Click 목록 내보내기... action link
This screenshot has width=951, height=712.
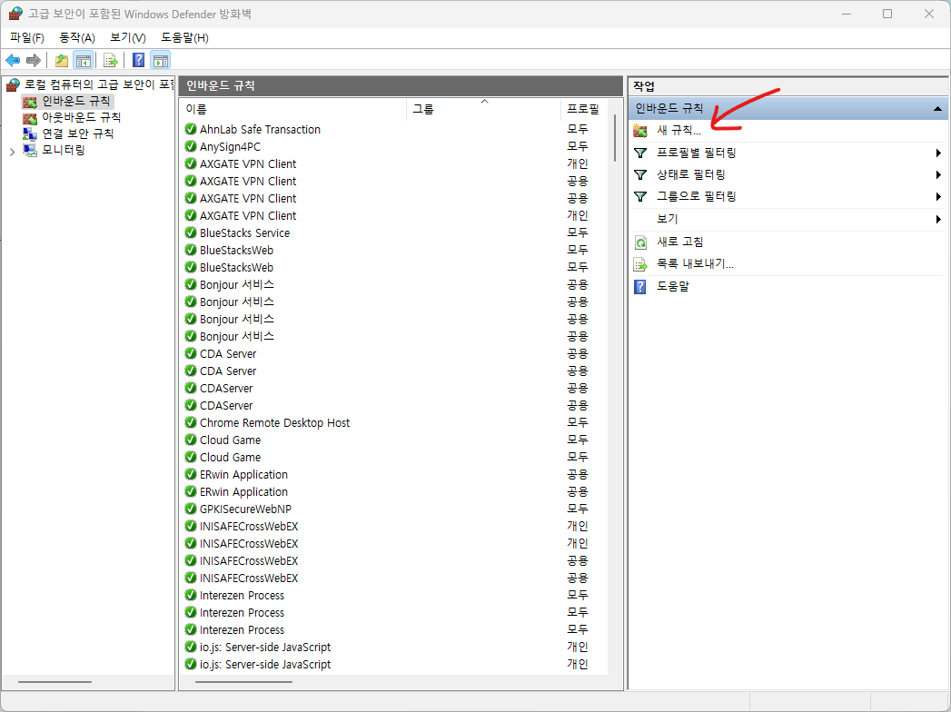695,264
